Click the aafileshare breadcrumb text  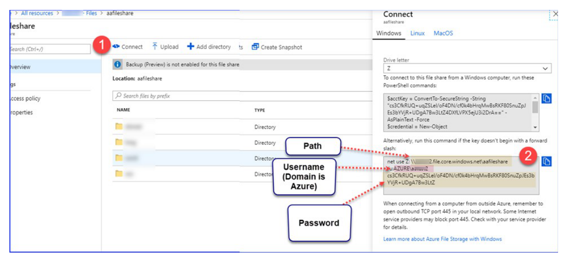120,13
